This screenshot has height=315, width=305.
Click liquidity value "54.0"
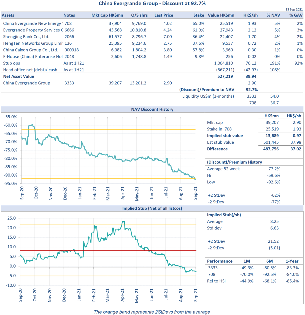tap(274, 97)
